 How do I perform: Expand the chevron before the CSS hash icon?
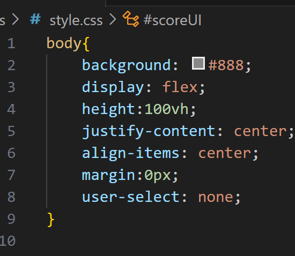15,19
